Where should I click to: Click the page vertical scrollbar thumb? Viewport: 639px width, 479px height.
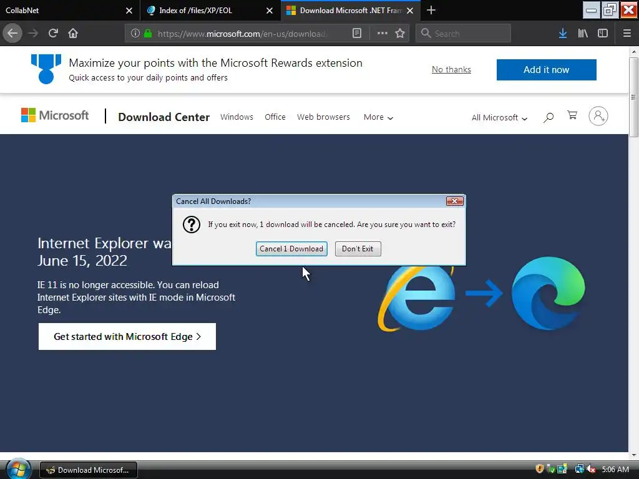633,97
